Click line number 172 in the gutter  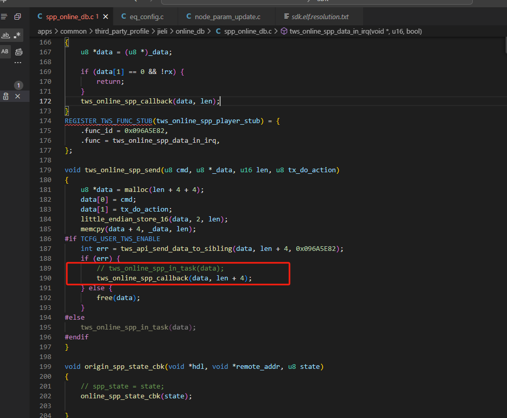click(x=45, y=101)
